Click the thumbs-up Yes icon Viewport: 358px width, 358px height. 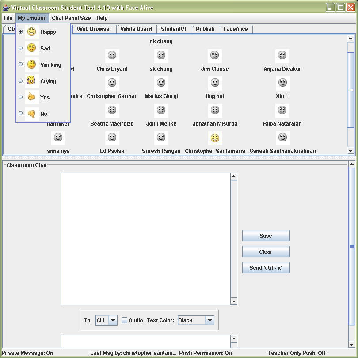[31, 97]
